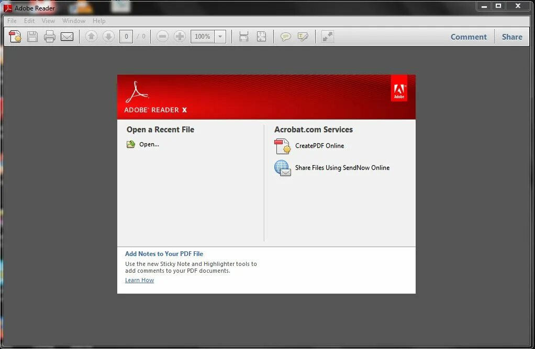The height and width of the screenshot is (349, 535).
Task: Close the Adobe Reader window
Action: tap(518, 6)
